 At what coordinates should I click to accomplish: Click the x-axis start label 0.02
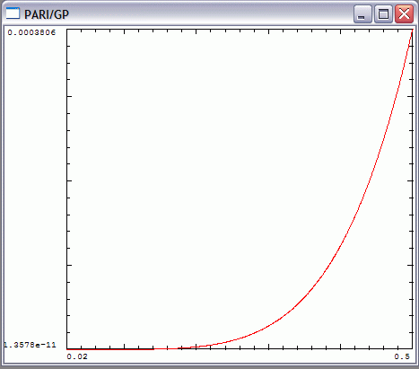coord(77,356)
